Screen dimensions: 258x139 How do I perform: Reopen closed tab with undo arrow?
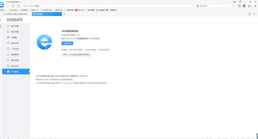[254, 14]
